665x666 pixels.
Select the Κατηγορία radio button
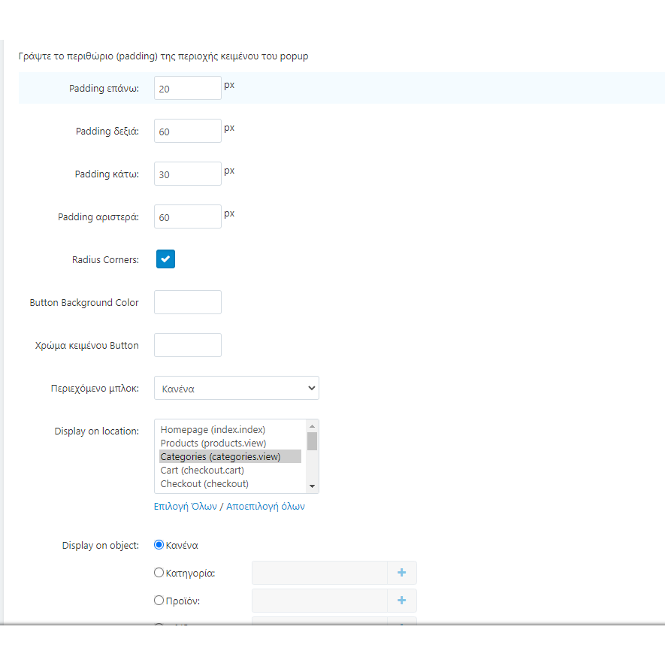[x=159, y=573]
